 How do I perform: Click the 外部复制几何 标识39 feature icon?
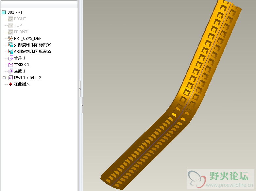click(10, 45)
